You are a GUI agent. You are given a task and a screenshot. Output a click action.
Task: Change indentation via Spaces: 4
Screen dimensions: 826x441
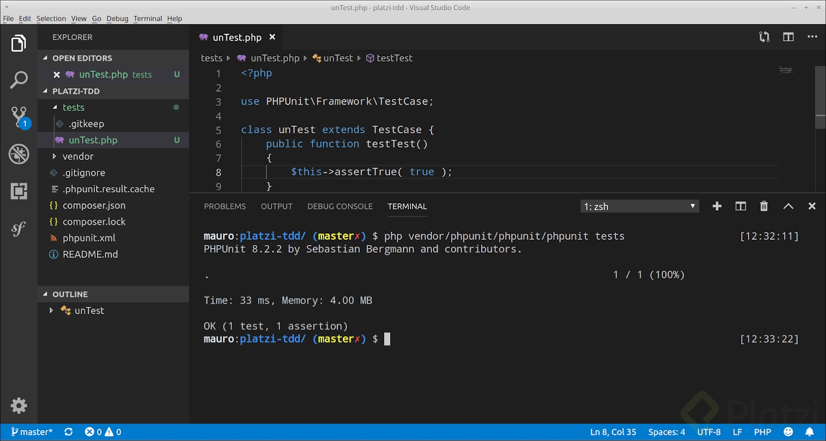click(666, 432)
